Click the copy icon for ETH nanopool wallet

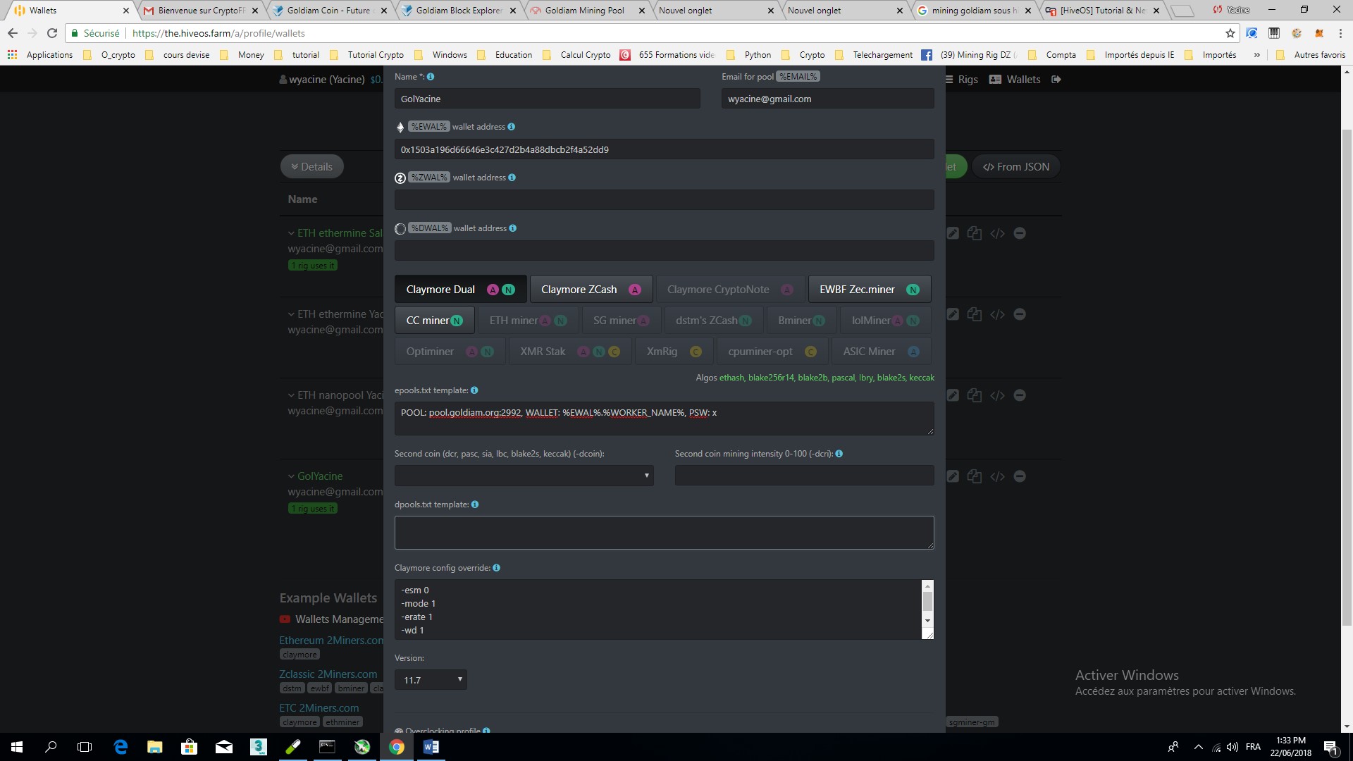[x=975, y=395]
